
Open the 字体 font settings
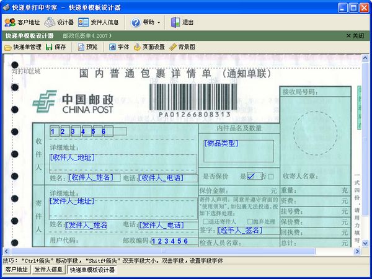[x=119, y=47]
